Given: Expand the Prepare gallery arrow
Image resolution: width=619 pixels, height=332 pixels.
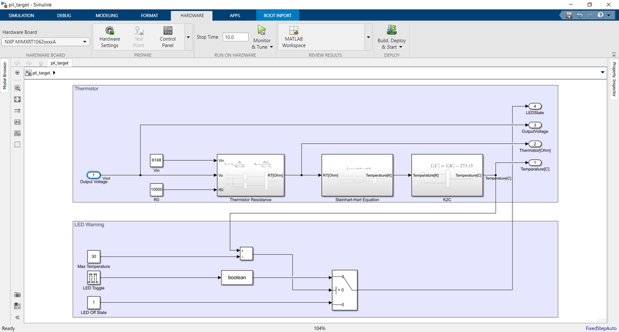Looking at the screenshot, I should coord(188,37).
